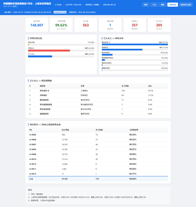
Task: Click the 0.0% cell in zone row 6
Action: click(150, 114)
